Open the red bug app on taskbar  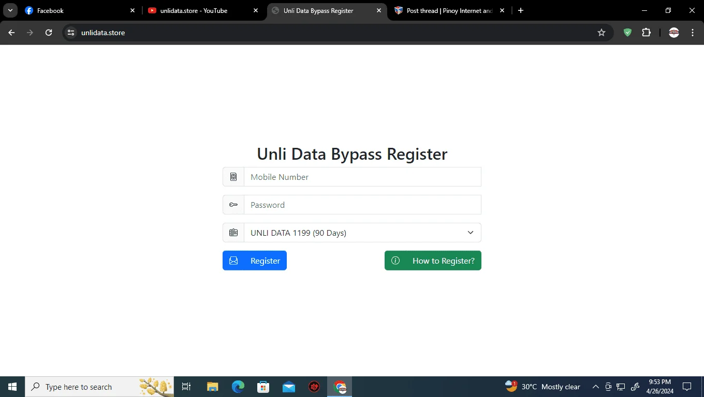point(314,387)
